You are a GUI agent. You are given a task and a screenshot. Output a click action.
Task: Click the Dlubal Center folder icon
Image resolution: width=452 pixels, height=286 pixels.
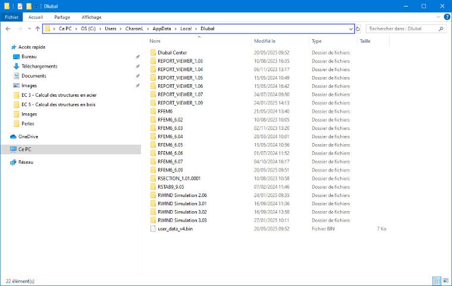pyautogui.click(x=153, y=53)
